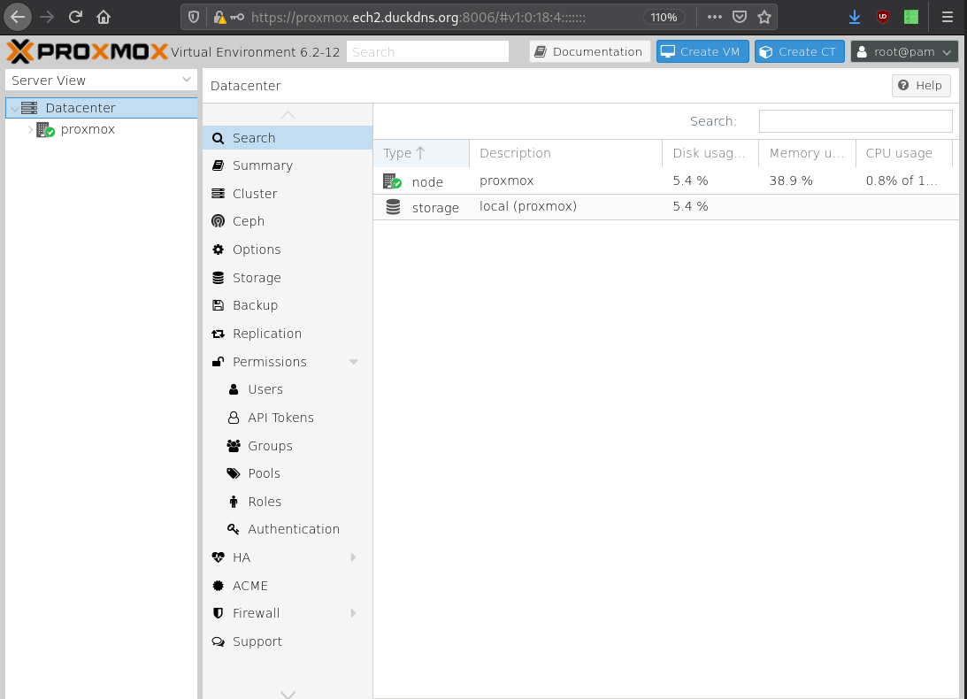Select the proxmox node description cell
The height and width of the screenshot is (699, 967).
565,181
